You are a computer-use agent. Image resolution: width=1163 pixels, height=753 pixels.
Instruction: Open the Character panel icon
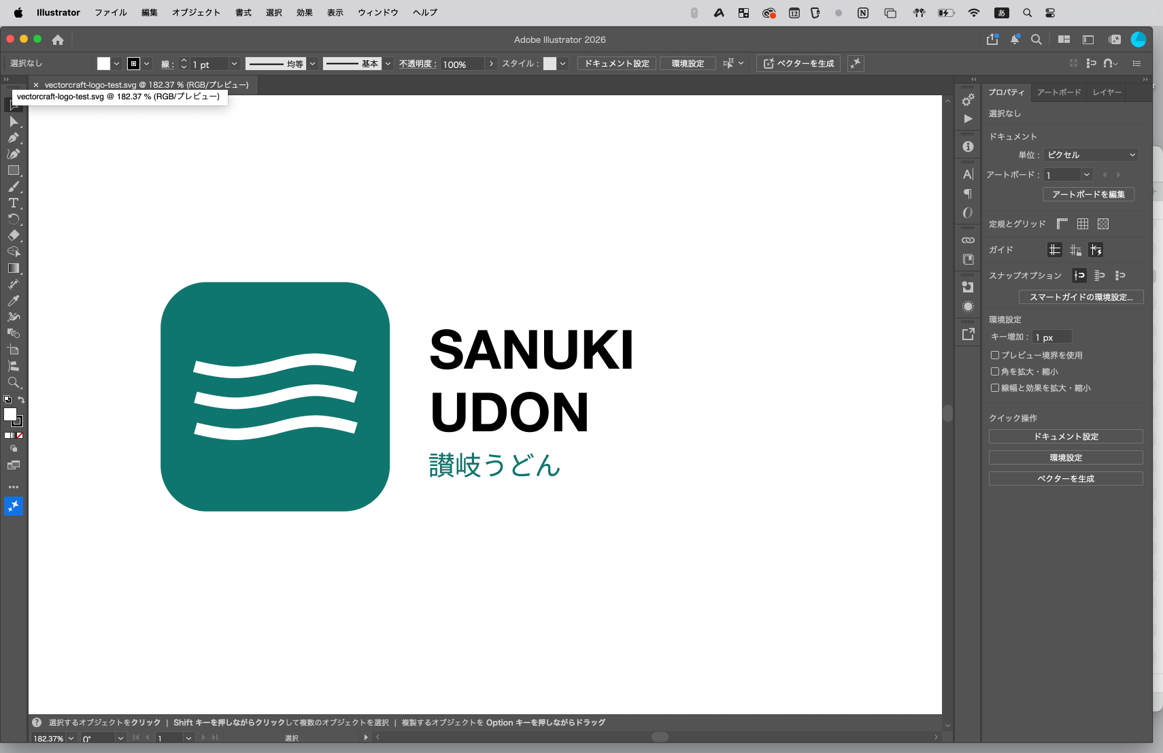coord(968,174)
